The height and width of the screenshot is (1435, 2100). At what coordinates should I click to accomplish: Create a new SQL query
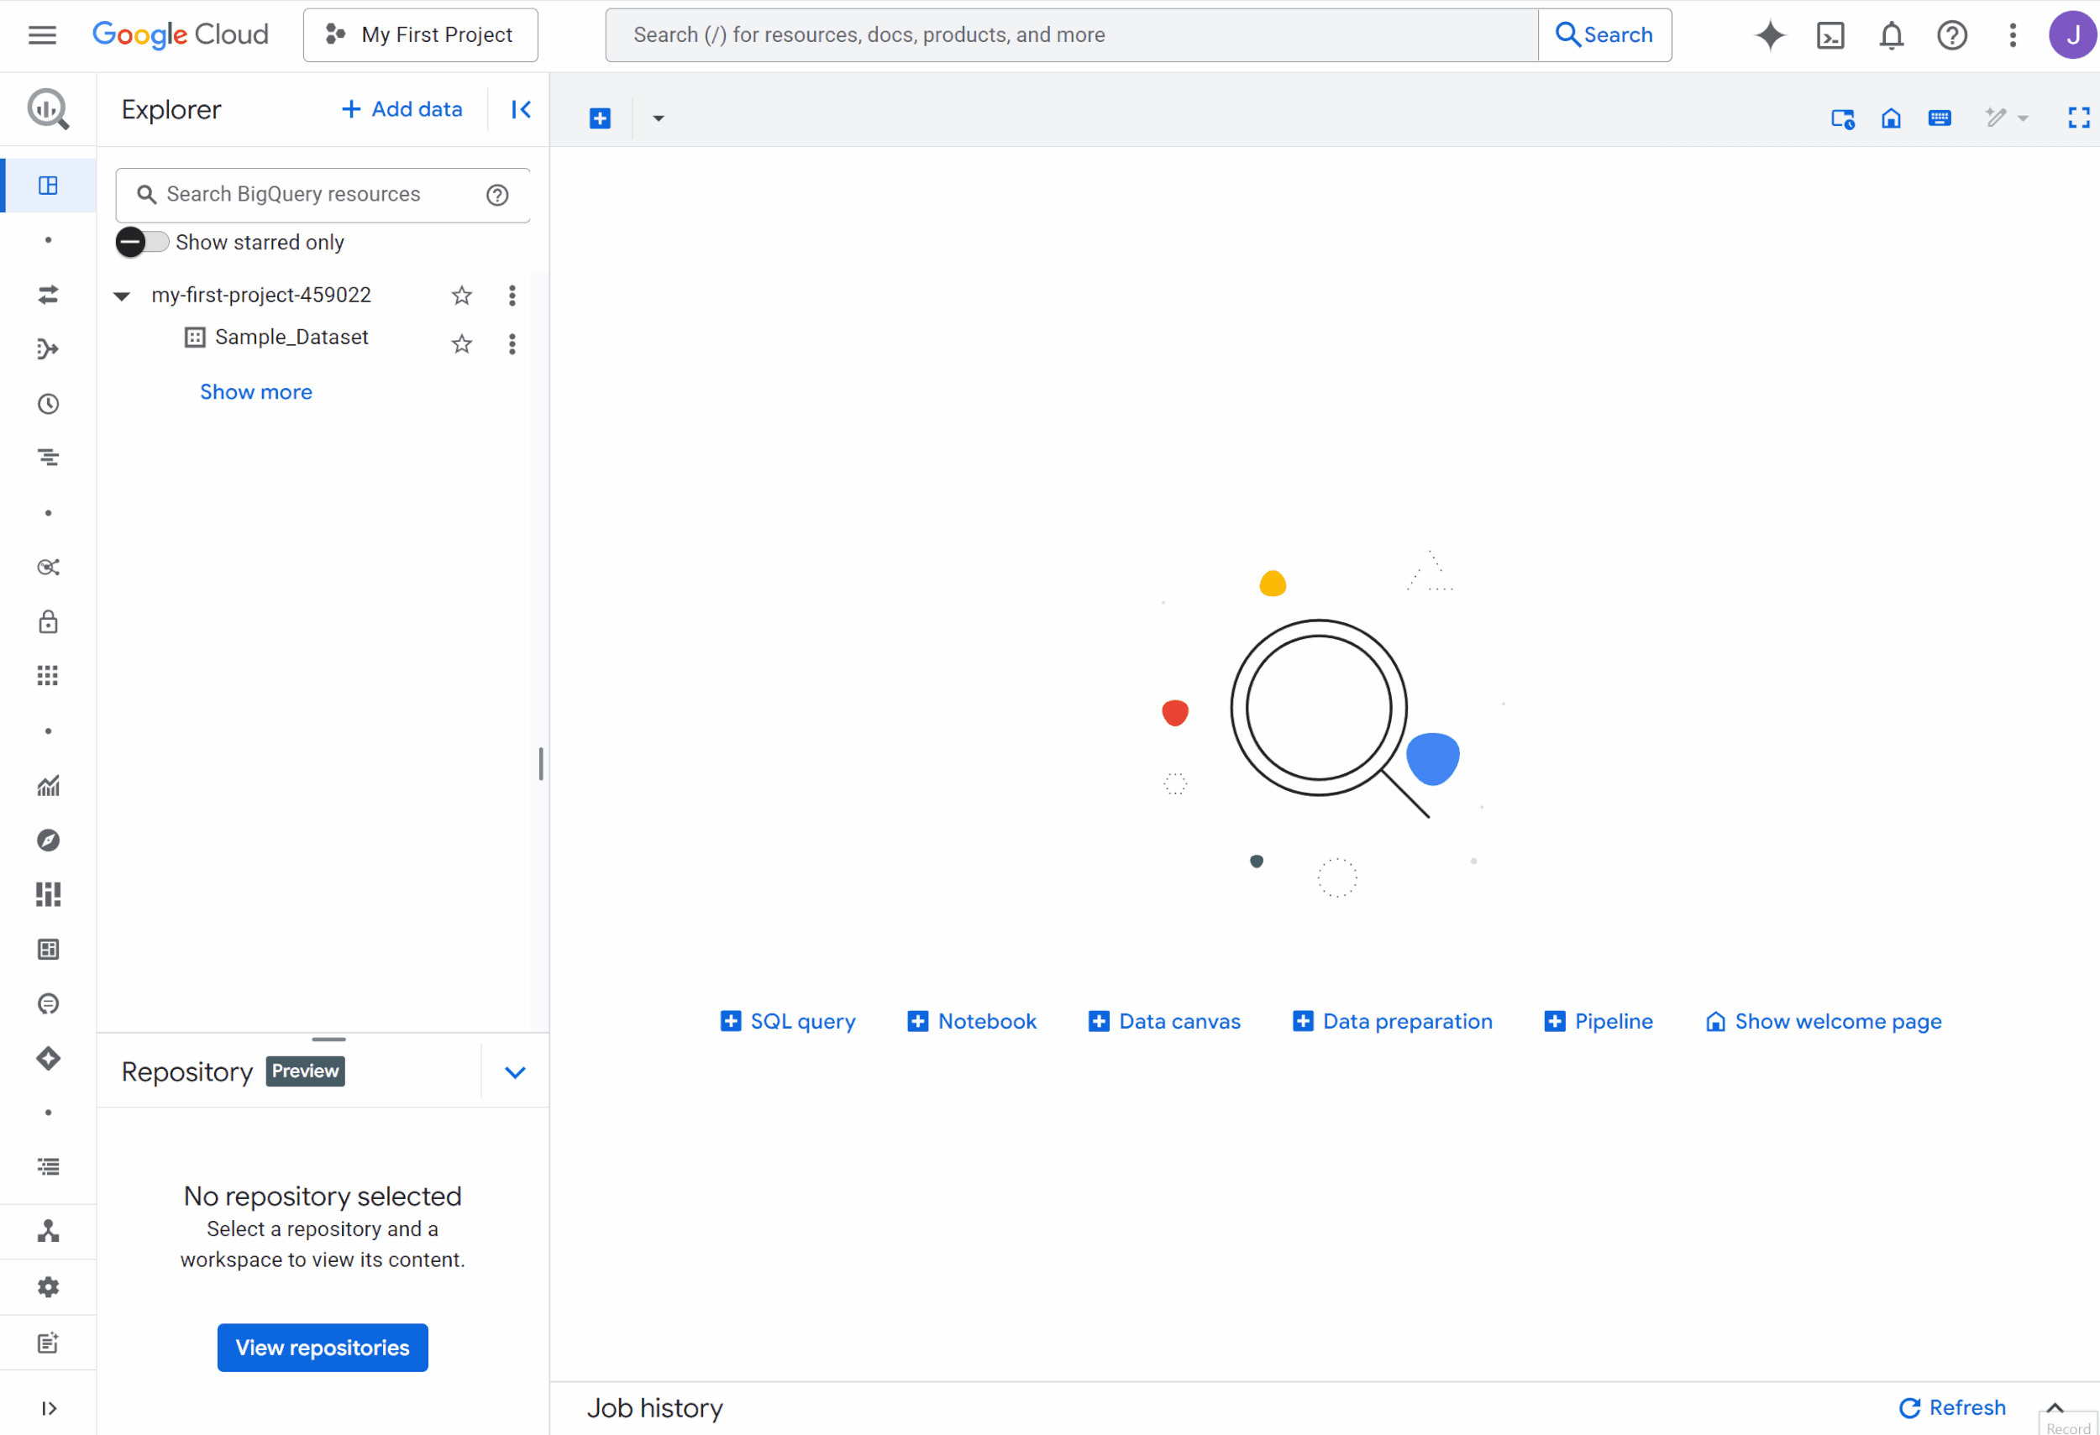[x=787, y=1021]
